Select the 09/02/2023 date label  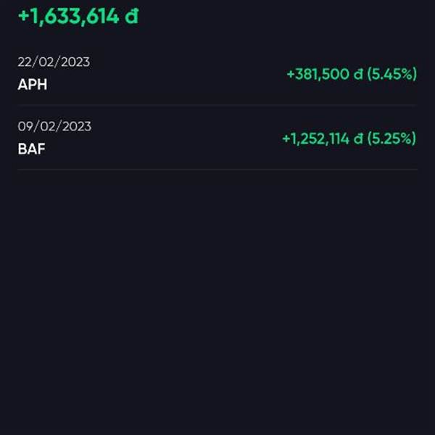coord(54,126)
